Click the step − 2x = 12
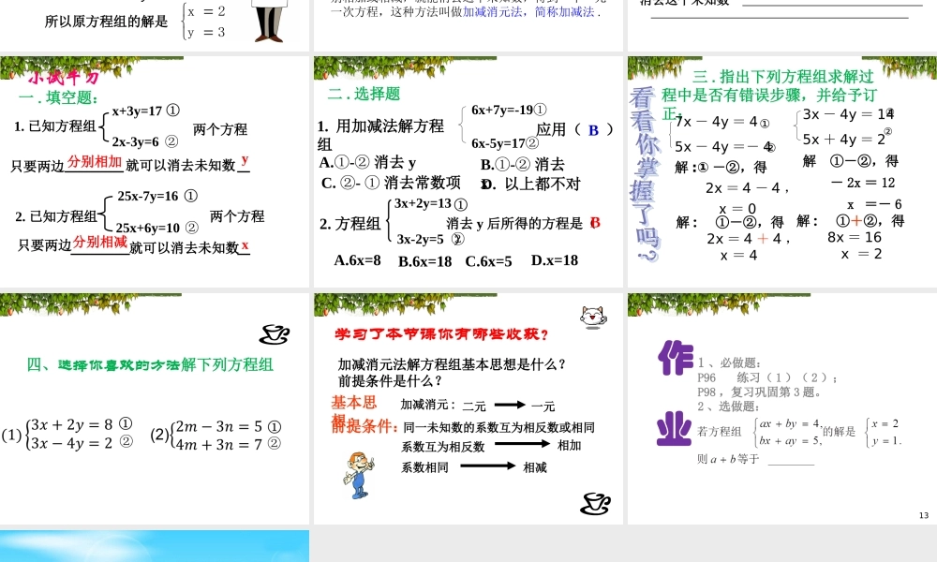 863,183
